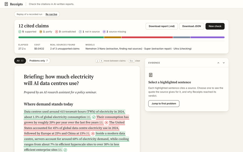
Task: Click the not in source question icon
Action: (80, 32)
